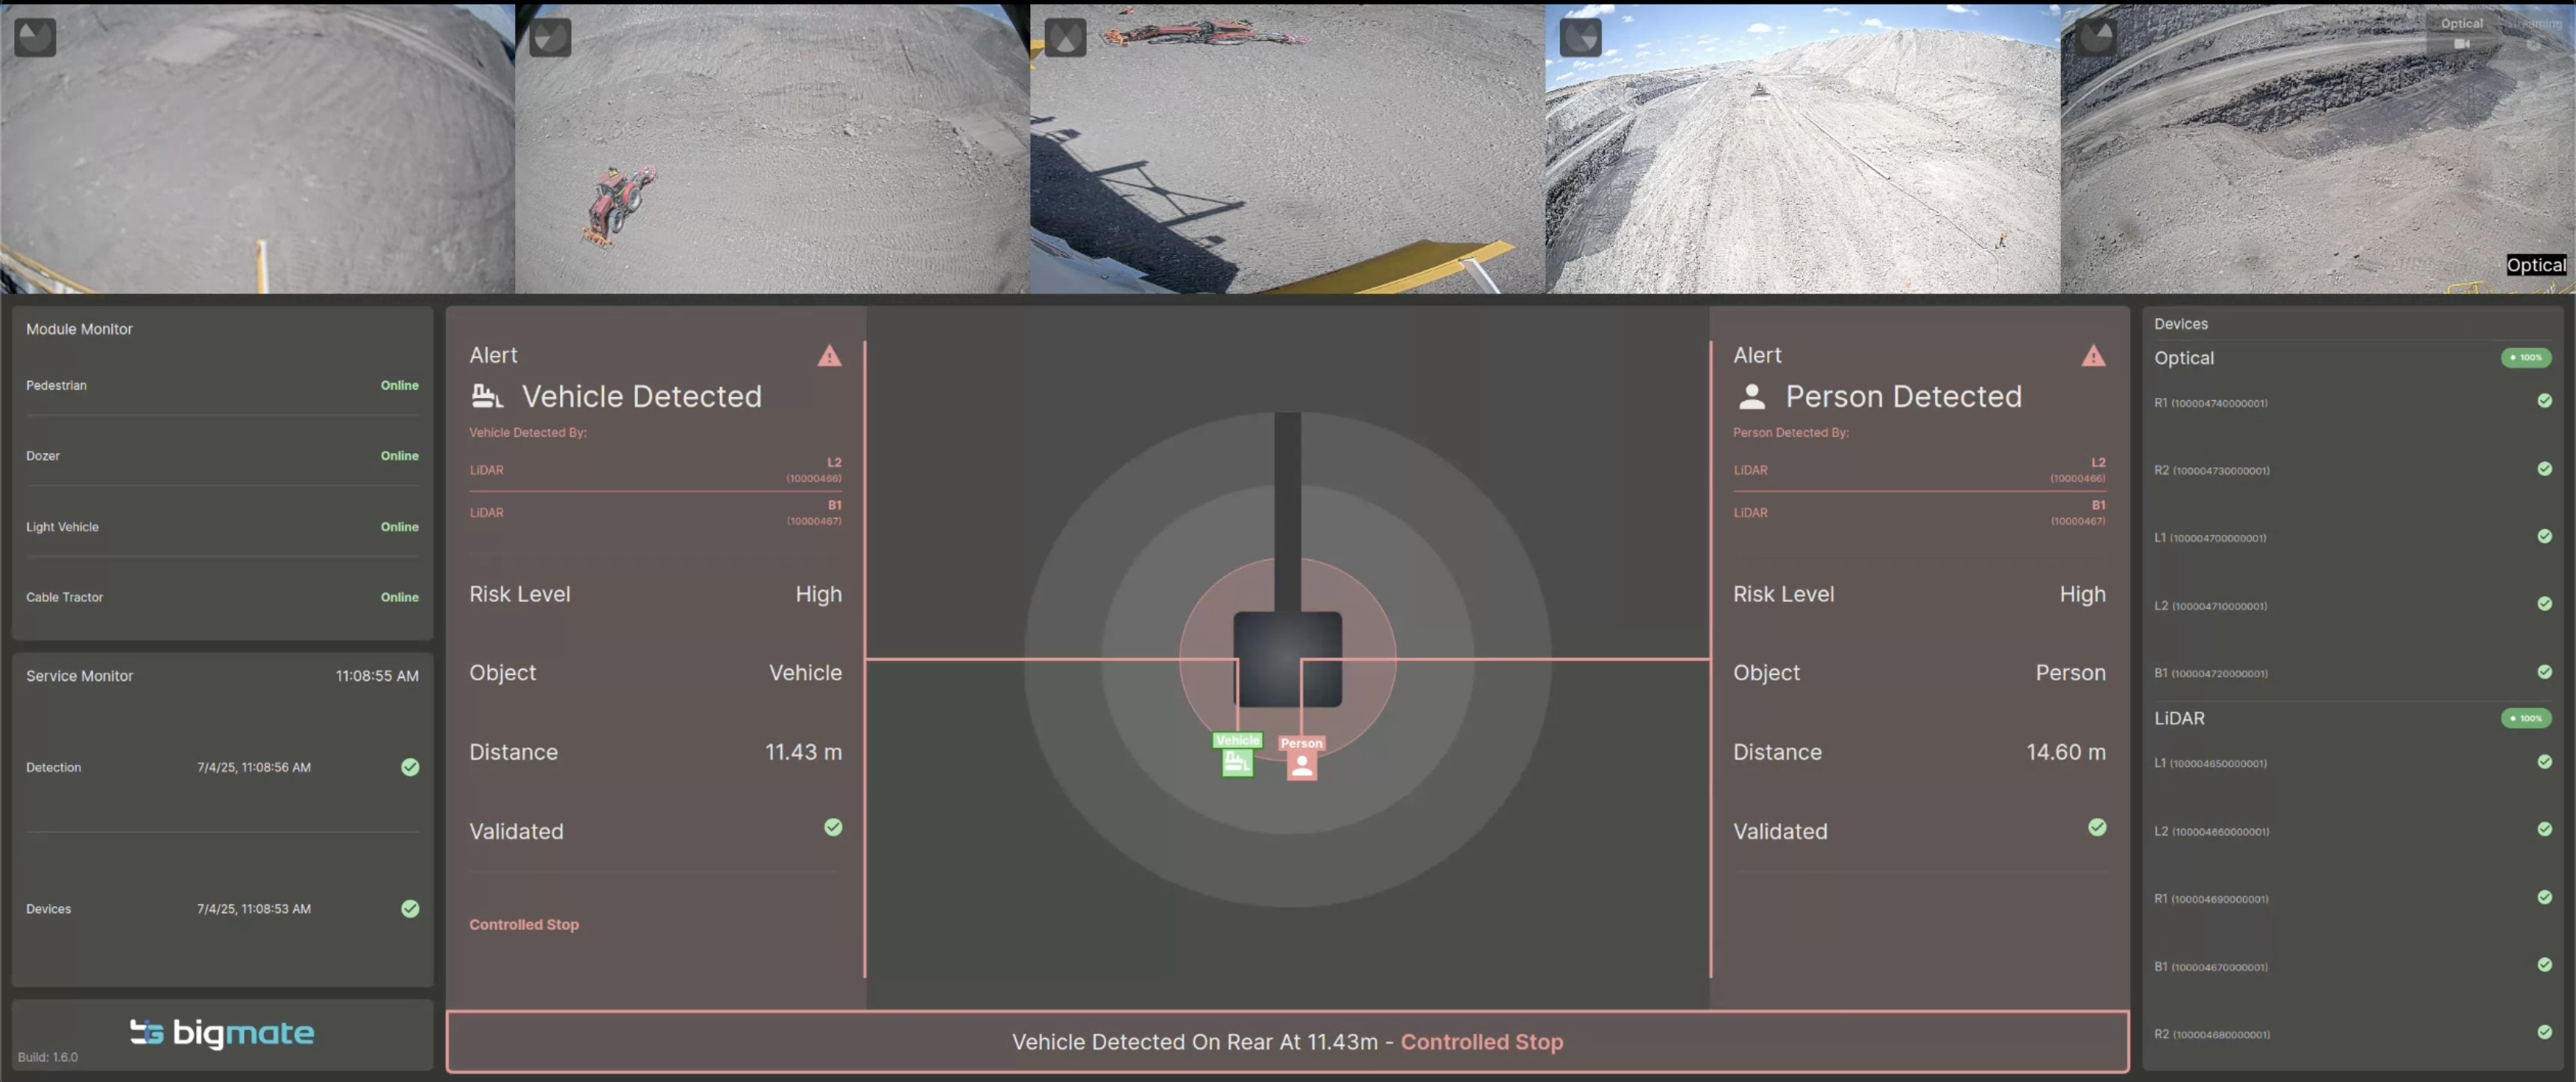
Task: Collapse the Module Monitor panel header
Action: pyautogui.click(x=79, y=328)
